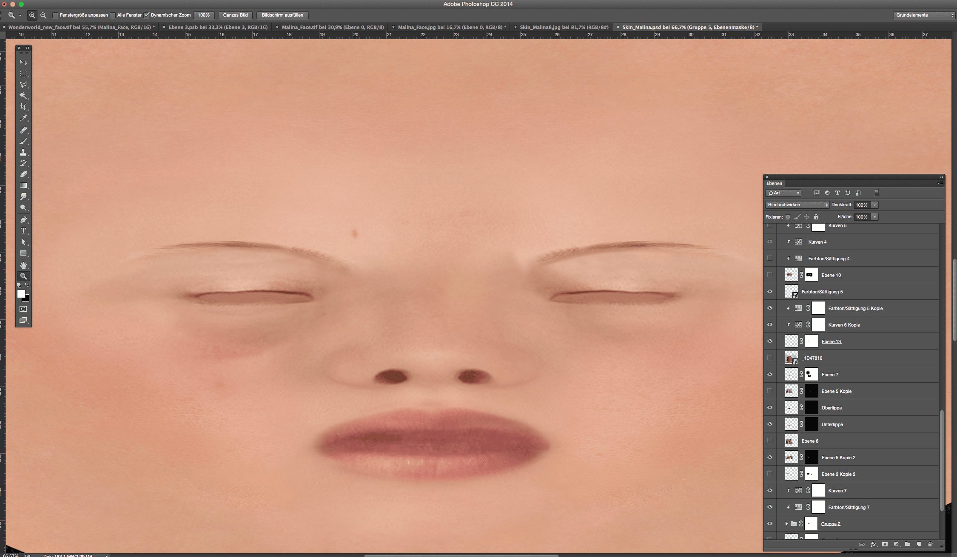Switch to Skin_Malina8.jpg tab
Viewport: 957px width, 557px height.
[564, 27]
